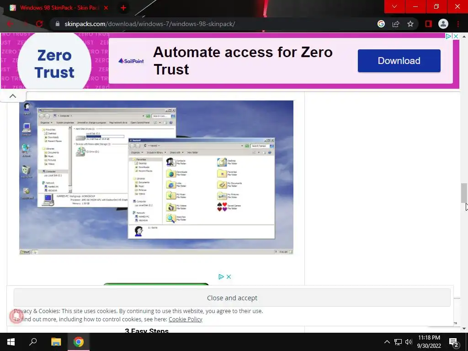
Task: Click the Chrome taskbar icon
Action: click(79, 342)
